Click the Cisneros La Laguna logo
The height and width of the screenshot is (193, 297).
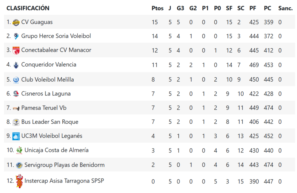16,94
